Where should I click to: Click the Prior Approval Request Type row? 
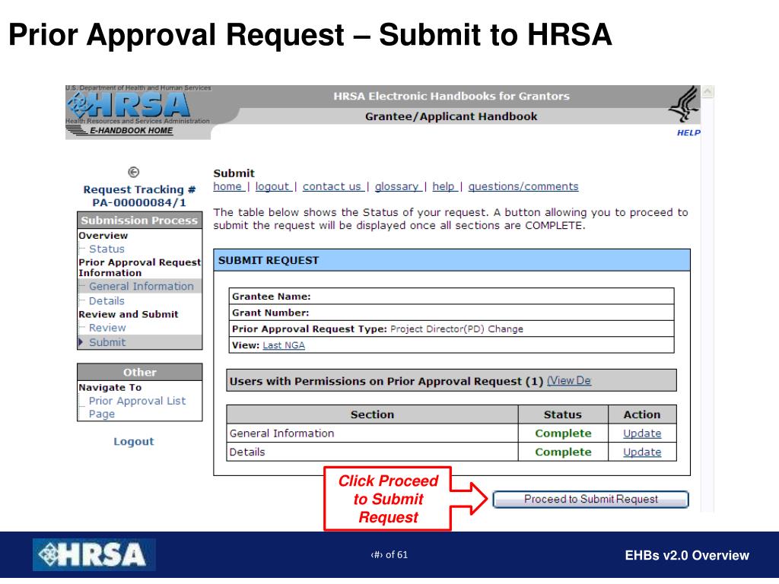coord(451,328)
